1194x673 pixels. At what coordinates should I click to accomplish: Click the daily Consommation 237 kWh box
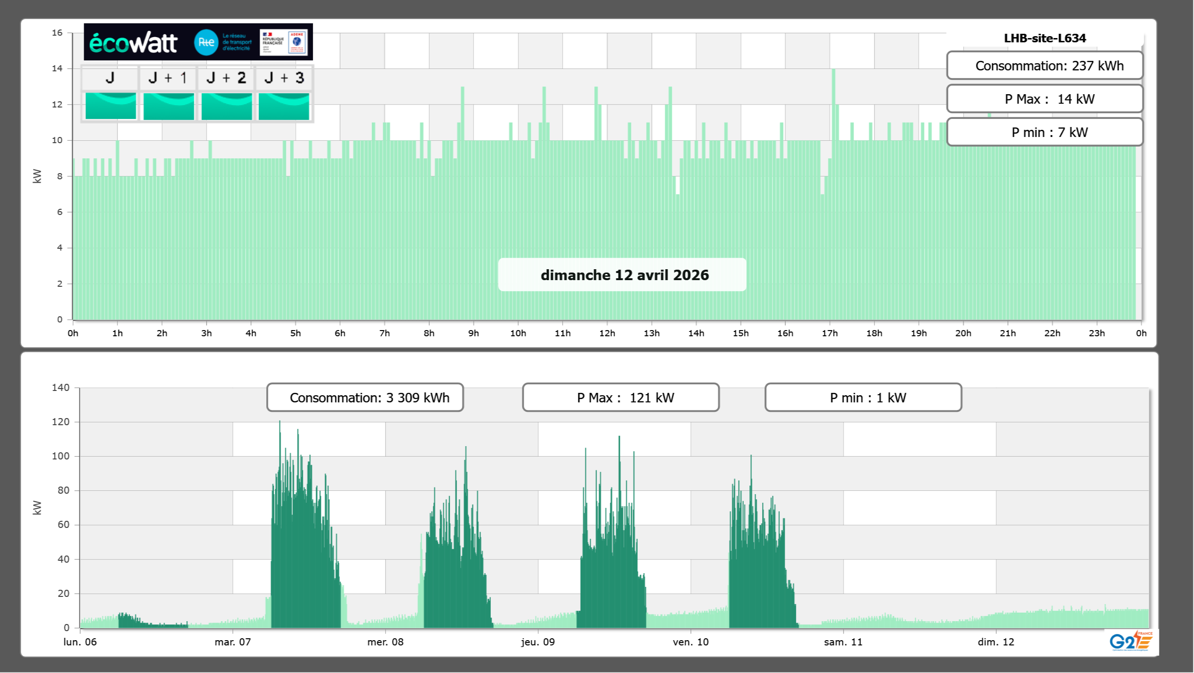click(x=1044, y=66)
